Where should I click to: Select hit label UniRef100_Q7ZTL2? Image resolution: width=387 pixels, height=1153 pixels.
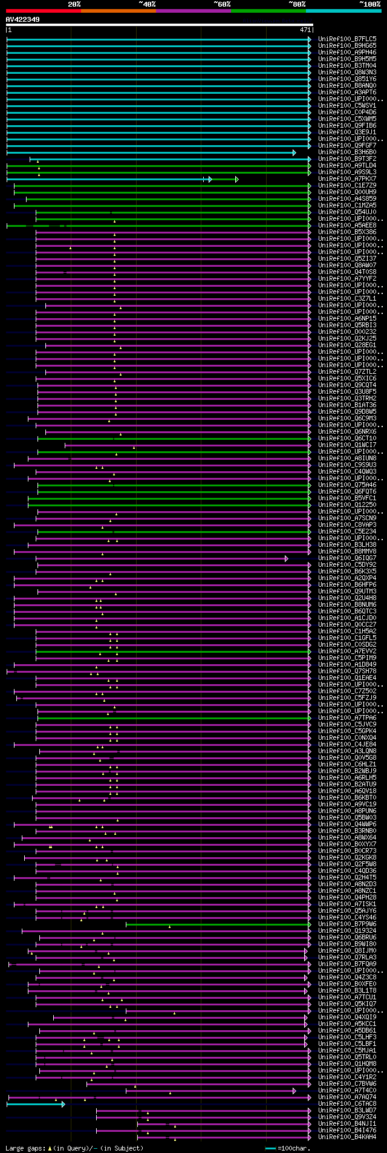coord(347,372)
